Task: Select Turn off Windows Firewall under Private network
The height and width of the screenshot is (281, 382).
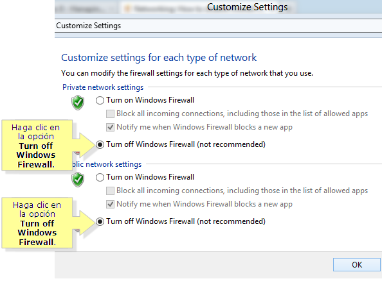Action: [x=100, y=144]
